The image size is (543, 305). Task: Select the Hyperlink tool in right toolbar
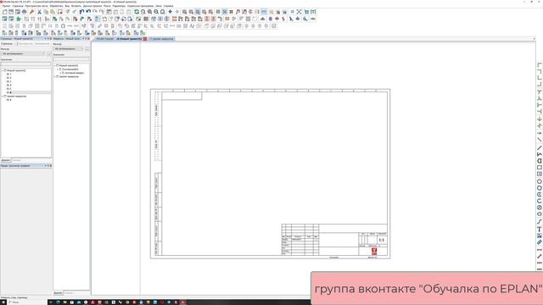540,242
